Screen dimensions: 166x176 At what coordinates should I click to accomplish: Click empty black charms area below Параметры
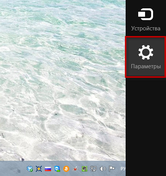(146, 126)
